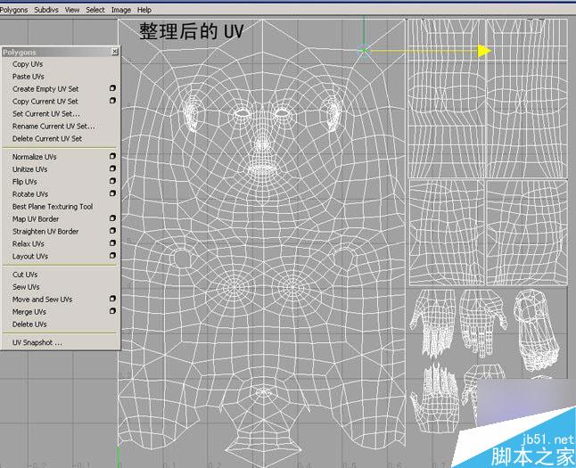This screenshot has width=576, height=468.
Task: Open options box for Map UV Border
Action: pyautogui.click(x=112, y=218)
